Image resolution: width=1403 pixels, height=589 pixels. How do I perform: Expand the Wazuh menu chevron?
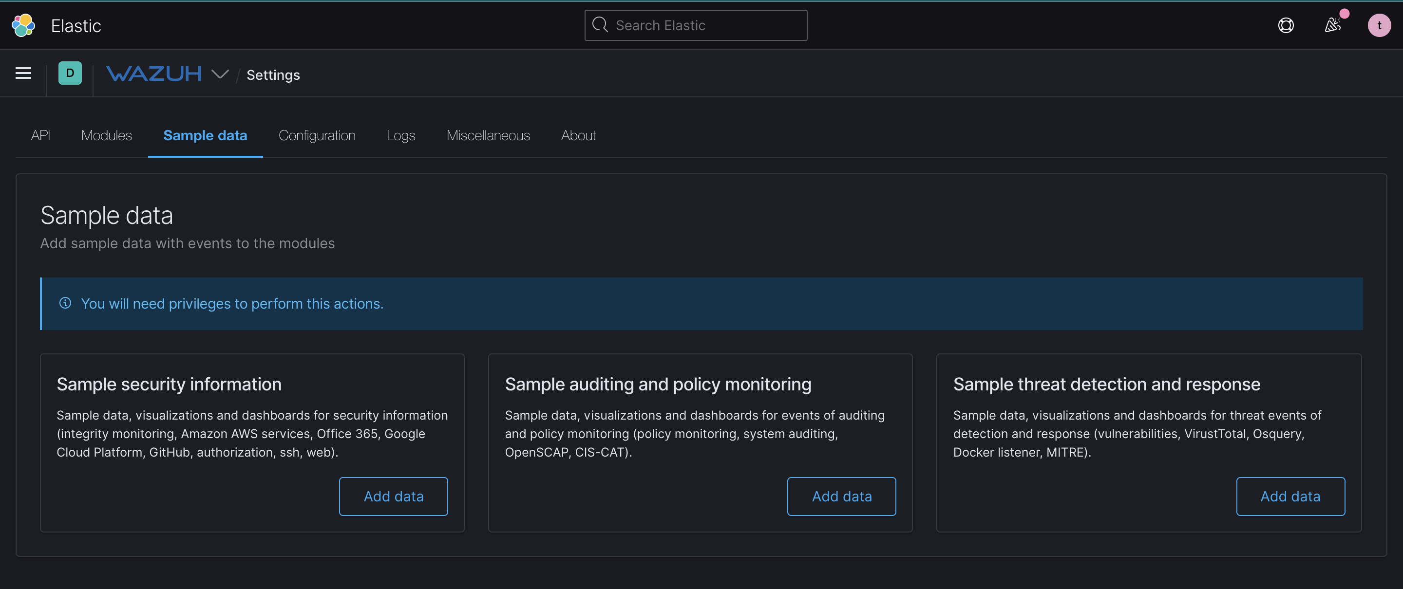click(x=220, y=74)
